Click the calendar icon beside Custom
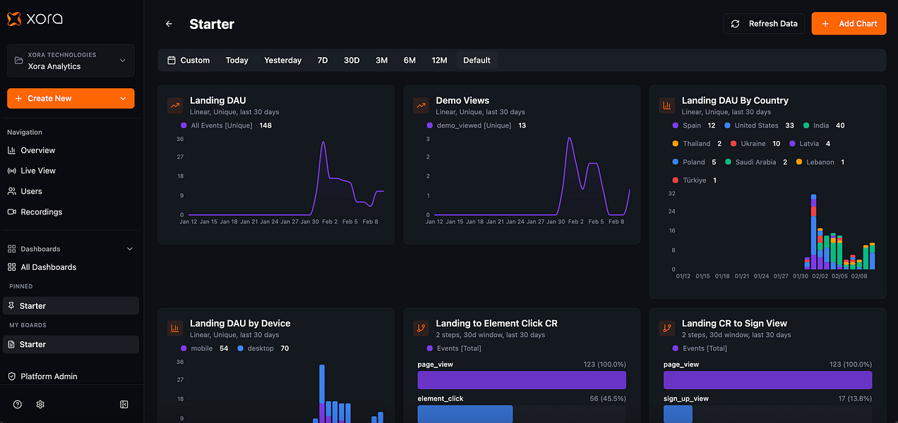 point(171,61)
